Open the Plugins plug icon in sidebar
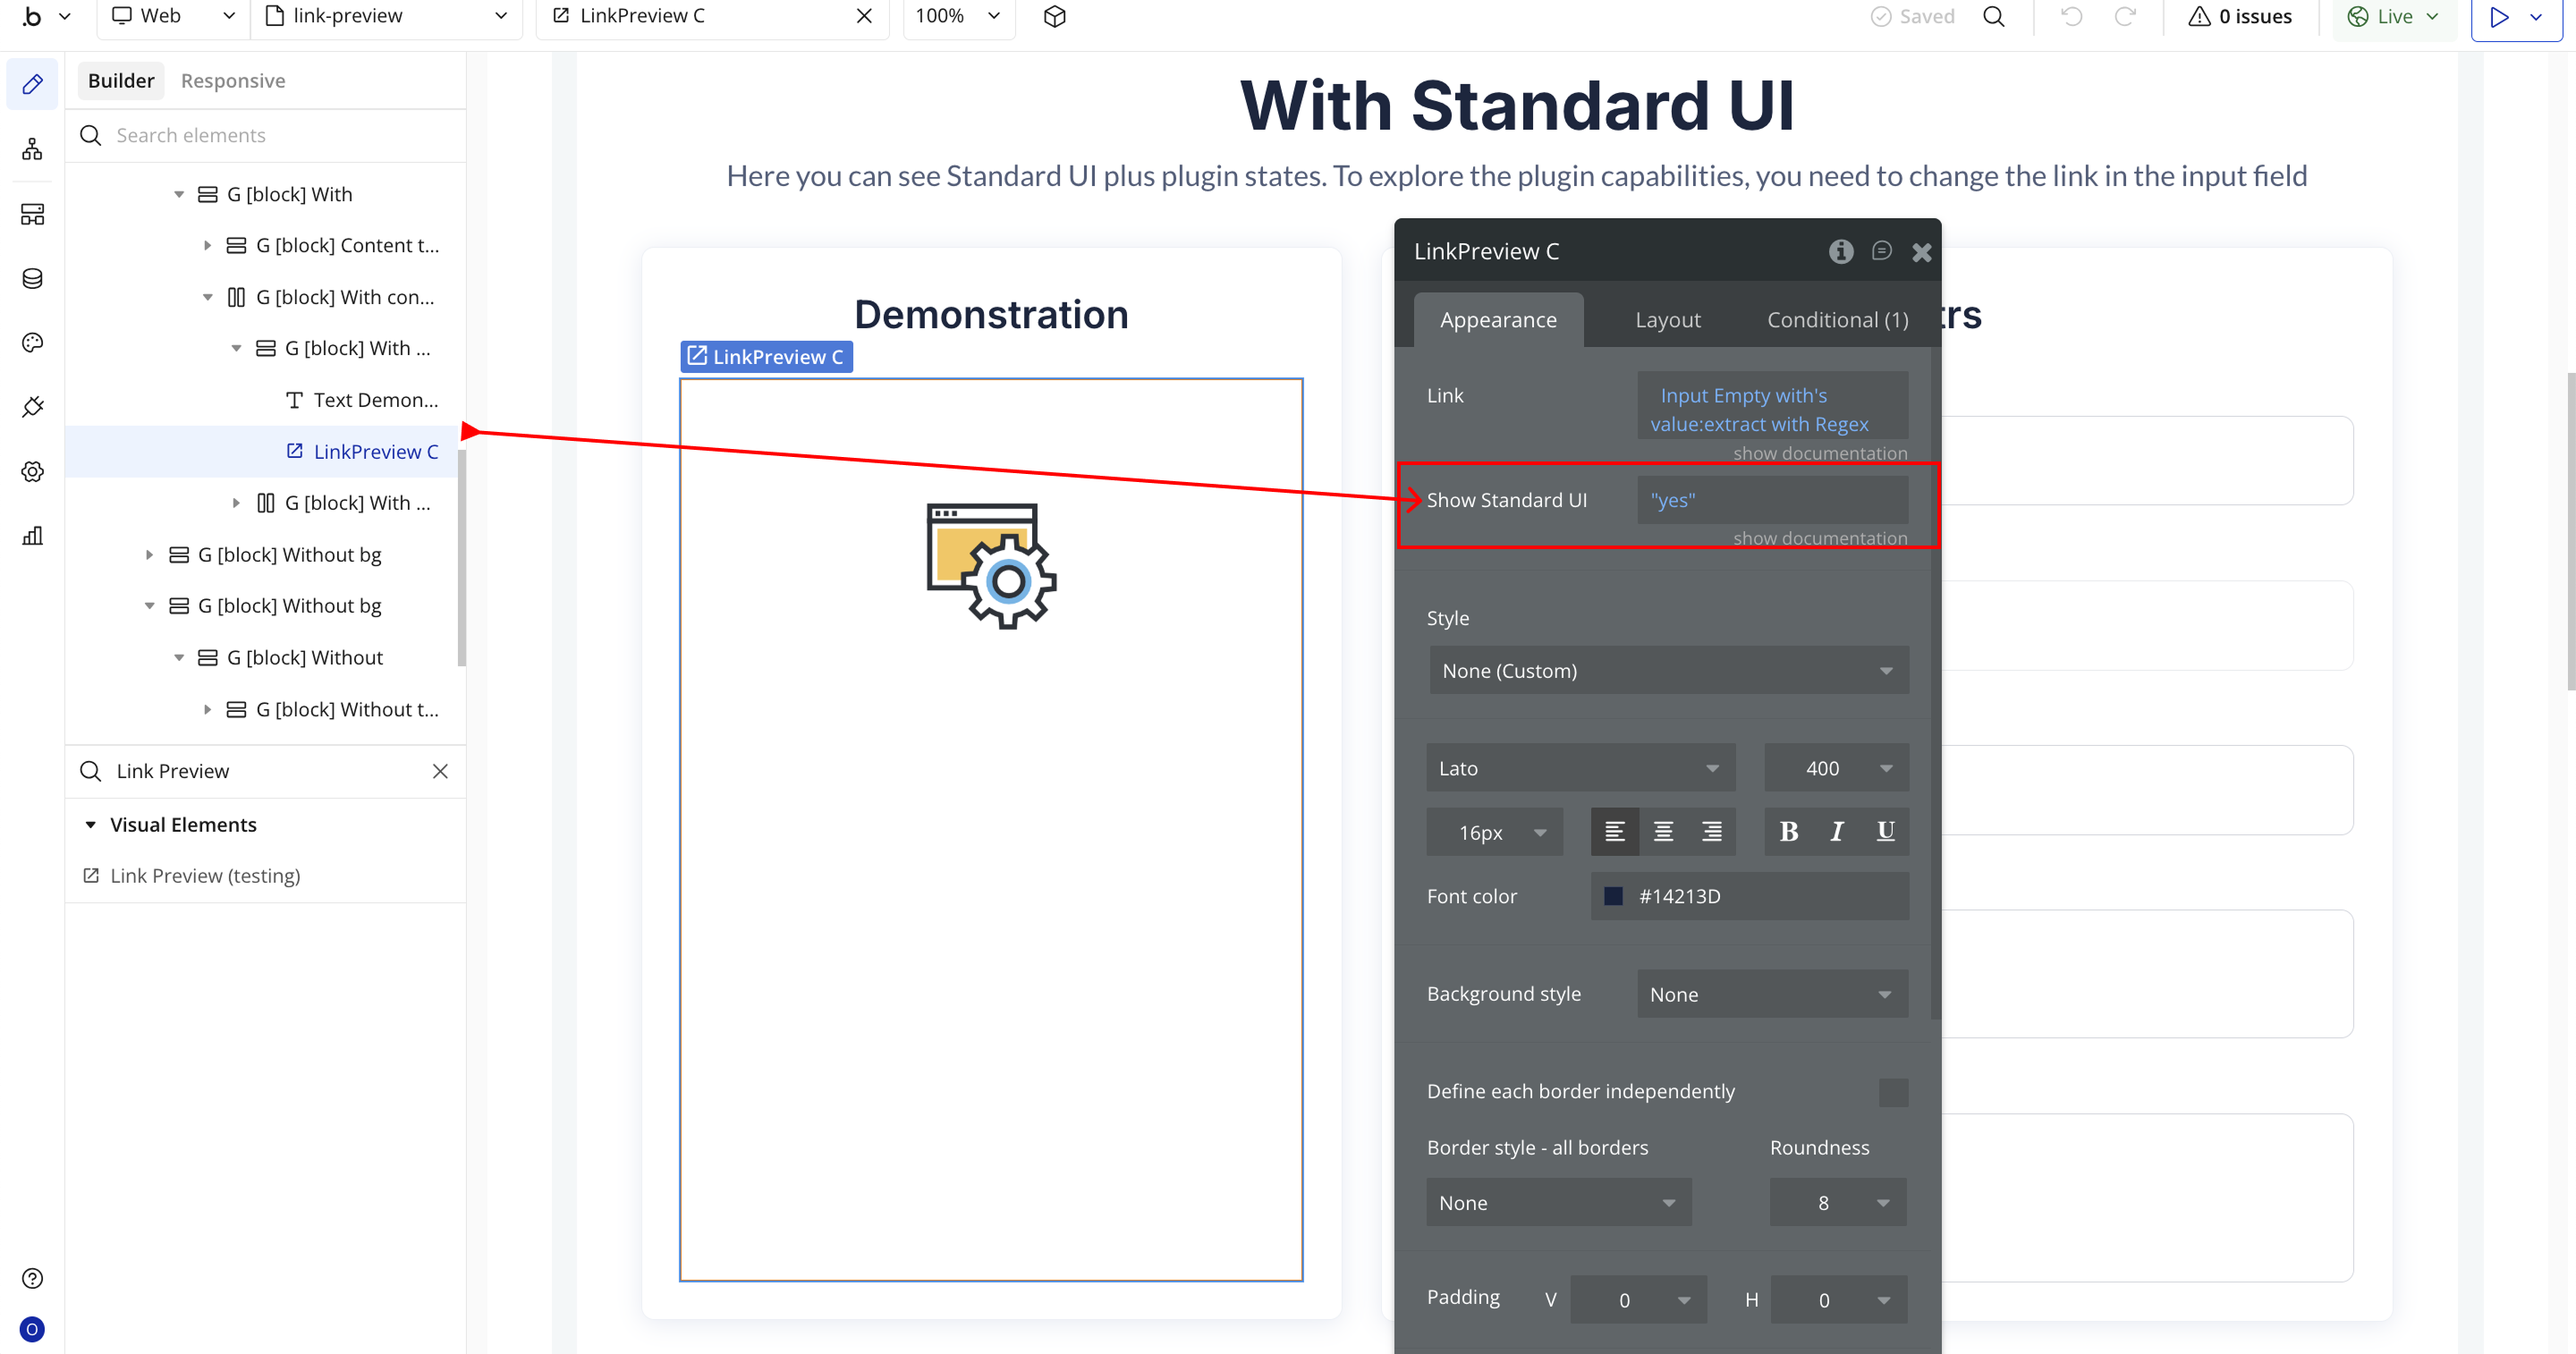This screenshot has height=1354, width=2576. click(x=32, y=407)
